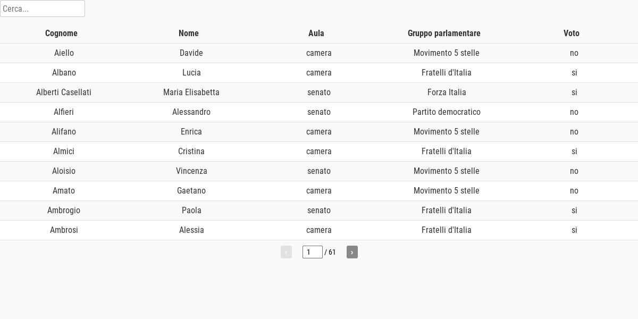
Task: Click Albano's 'Fratelli d'Italia' cell
Action: point(447,73)
